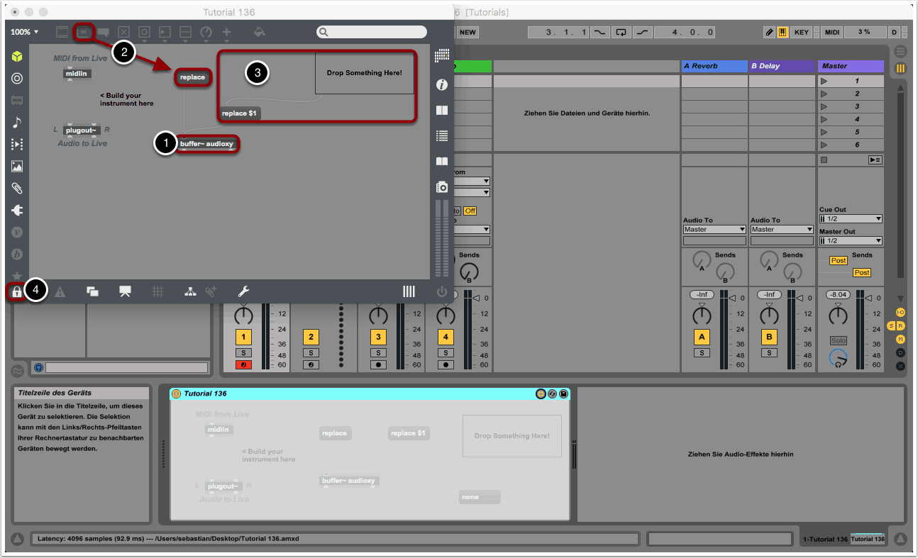Image resolution: width=918 pixels, height=558 pixels.
Task: Toggle Presentation mode icon in bottom toolbar
Action: [x=125, y=291]
